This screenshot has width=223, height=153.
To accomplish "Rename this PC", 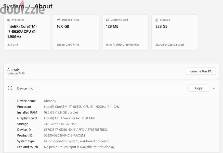I will [x=201, y=71].
